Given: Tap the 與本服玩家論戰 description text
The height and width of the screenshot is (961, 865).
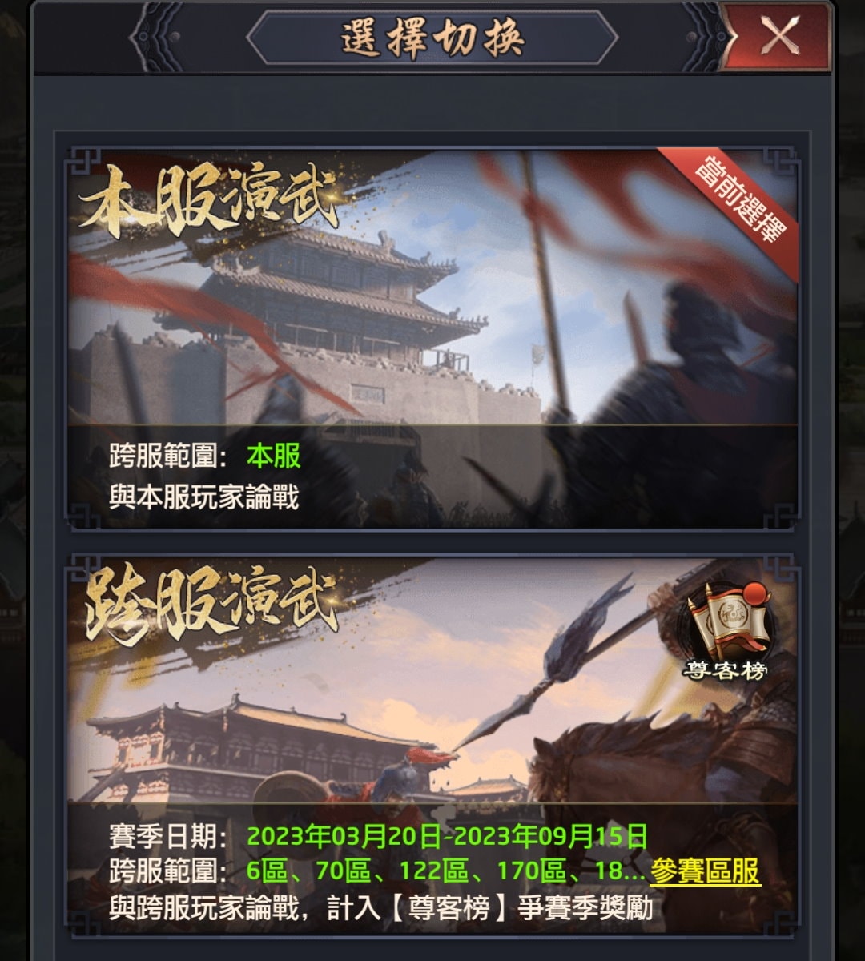Looking at the screenshot, I should click(x=204, y=497).
